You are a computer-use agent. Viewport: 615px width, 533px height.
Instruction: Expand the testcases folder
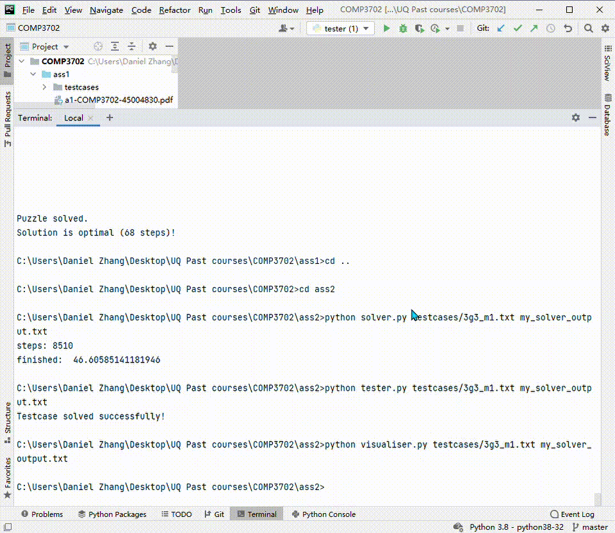pos(44,87)
